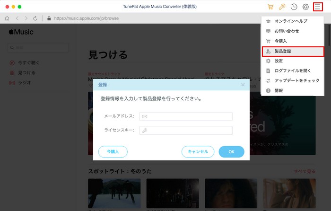Open the shopping cart purchase icon
331x211 pixels.
coord(270,7)
